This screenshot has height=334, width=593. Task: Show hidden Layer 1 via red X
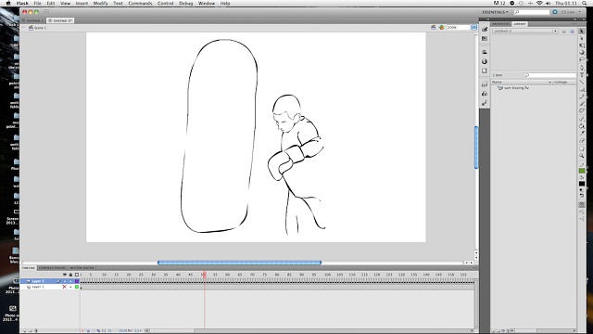(64, 287)
